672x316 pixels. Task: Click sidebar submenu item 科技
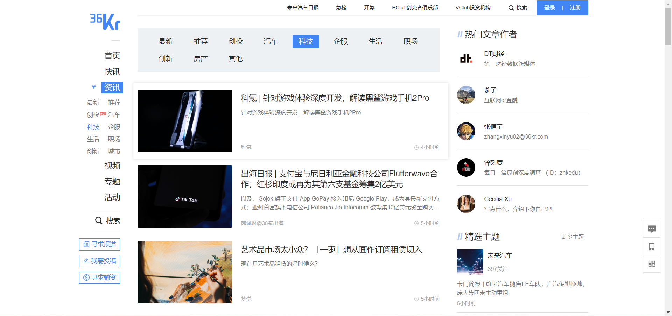click(x=93, y=127)
